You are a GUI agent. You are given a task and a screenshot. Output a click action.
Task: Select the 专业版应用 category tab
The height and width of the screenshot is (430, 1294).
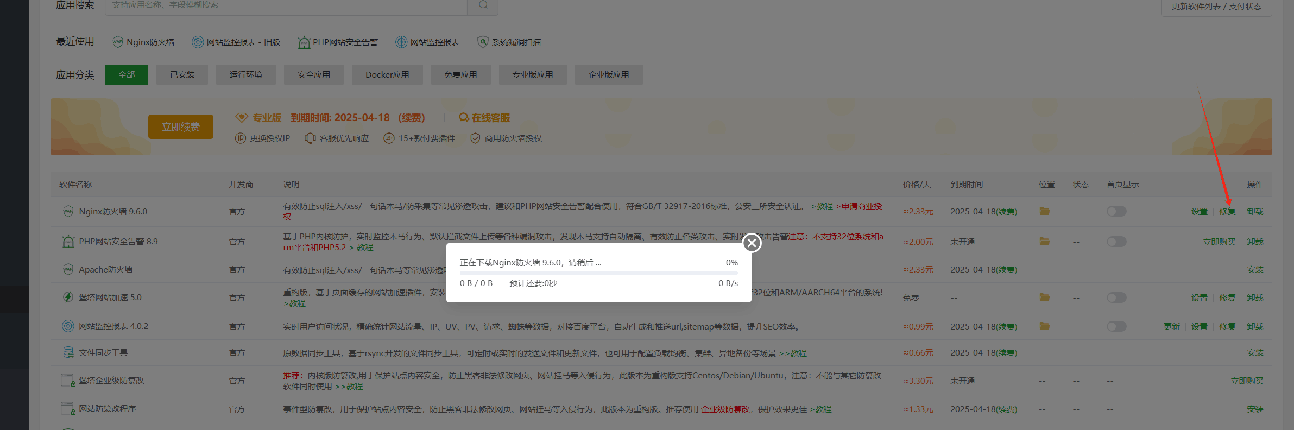coord(533,74)
